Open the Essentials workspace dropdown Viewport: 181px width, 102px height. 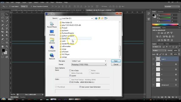click(172, 7)
